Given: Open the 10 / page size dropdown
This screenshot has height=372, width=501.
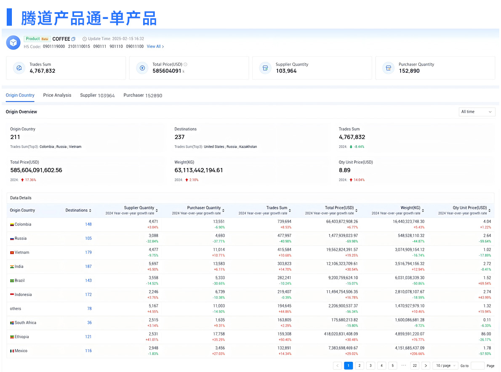Looking at the screenshot, I should [x=445, y=366].
